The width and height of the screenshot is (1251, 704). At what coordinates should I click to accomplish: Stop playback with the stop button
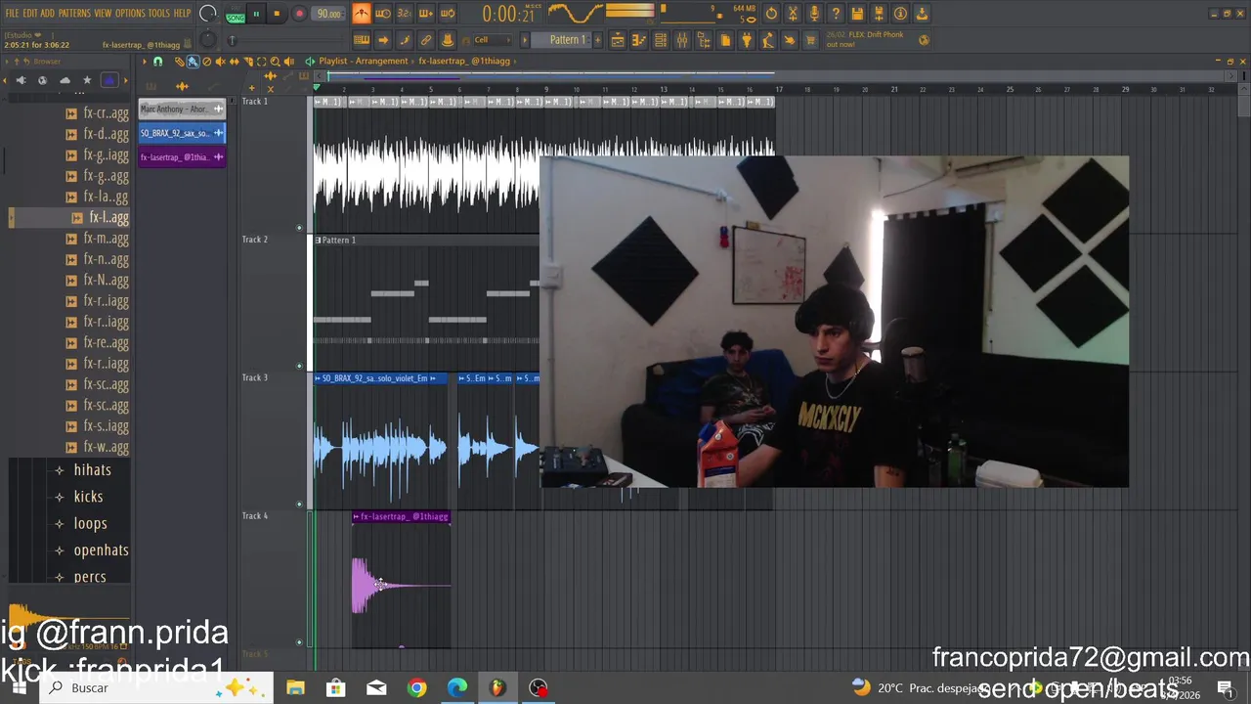click(278, 14)
